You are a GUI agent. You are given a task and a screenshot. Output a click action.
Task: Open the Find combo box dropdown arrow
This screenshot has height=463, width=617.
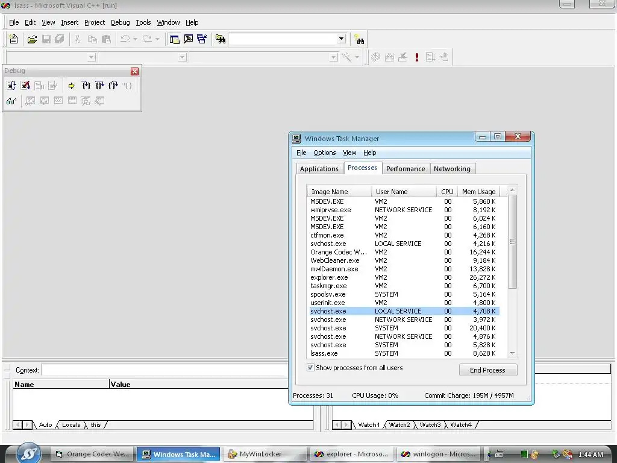click(x=342, y=39)
